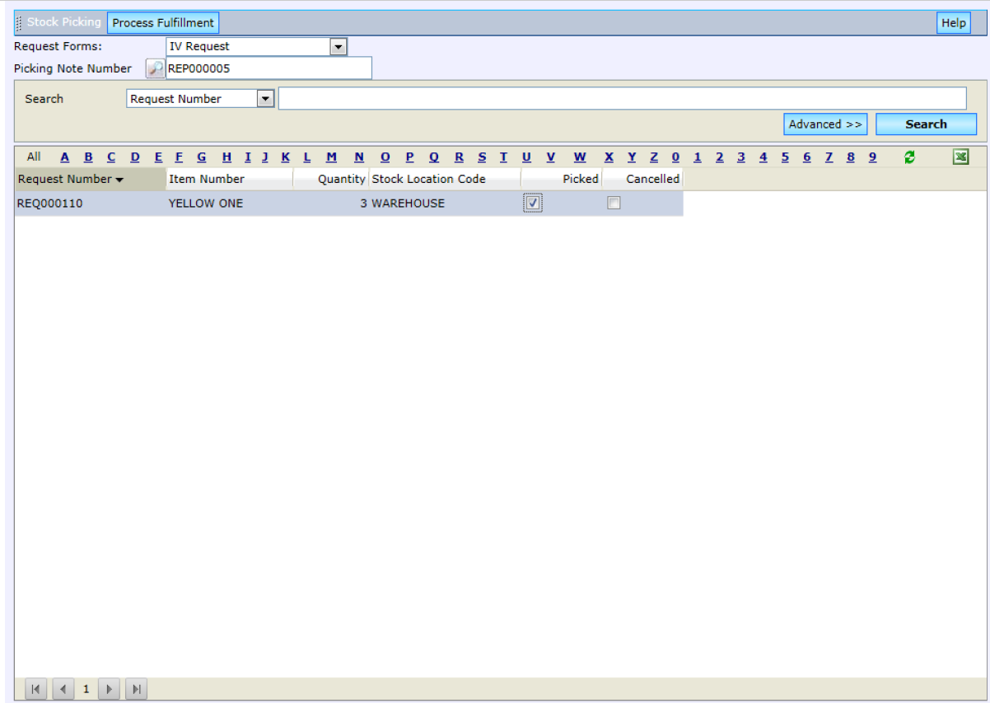Expand the Advanced >> search options
The width and height of the screenshot is (990, 703).
pos(825,124)
